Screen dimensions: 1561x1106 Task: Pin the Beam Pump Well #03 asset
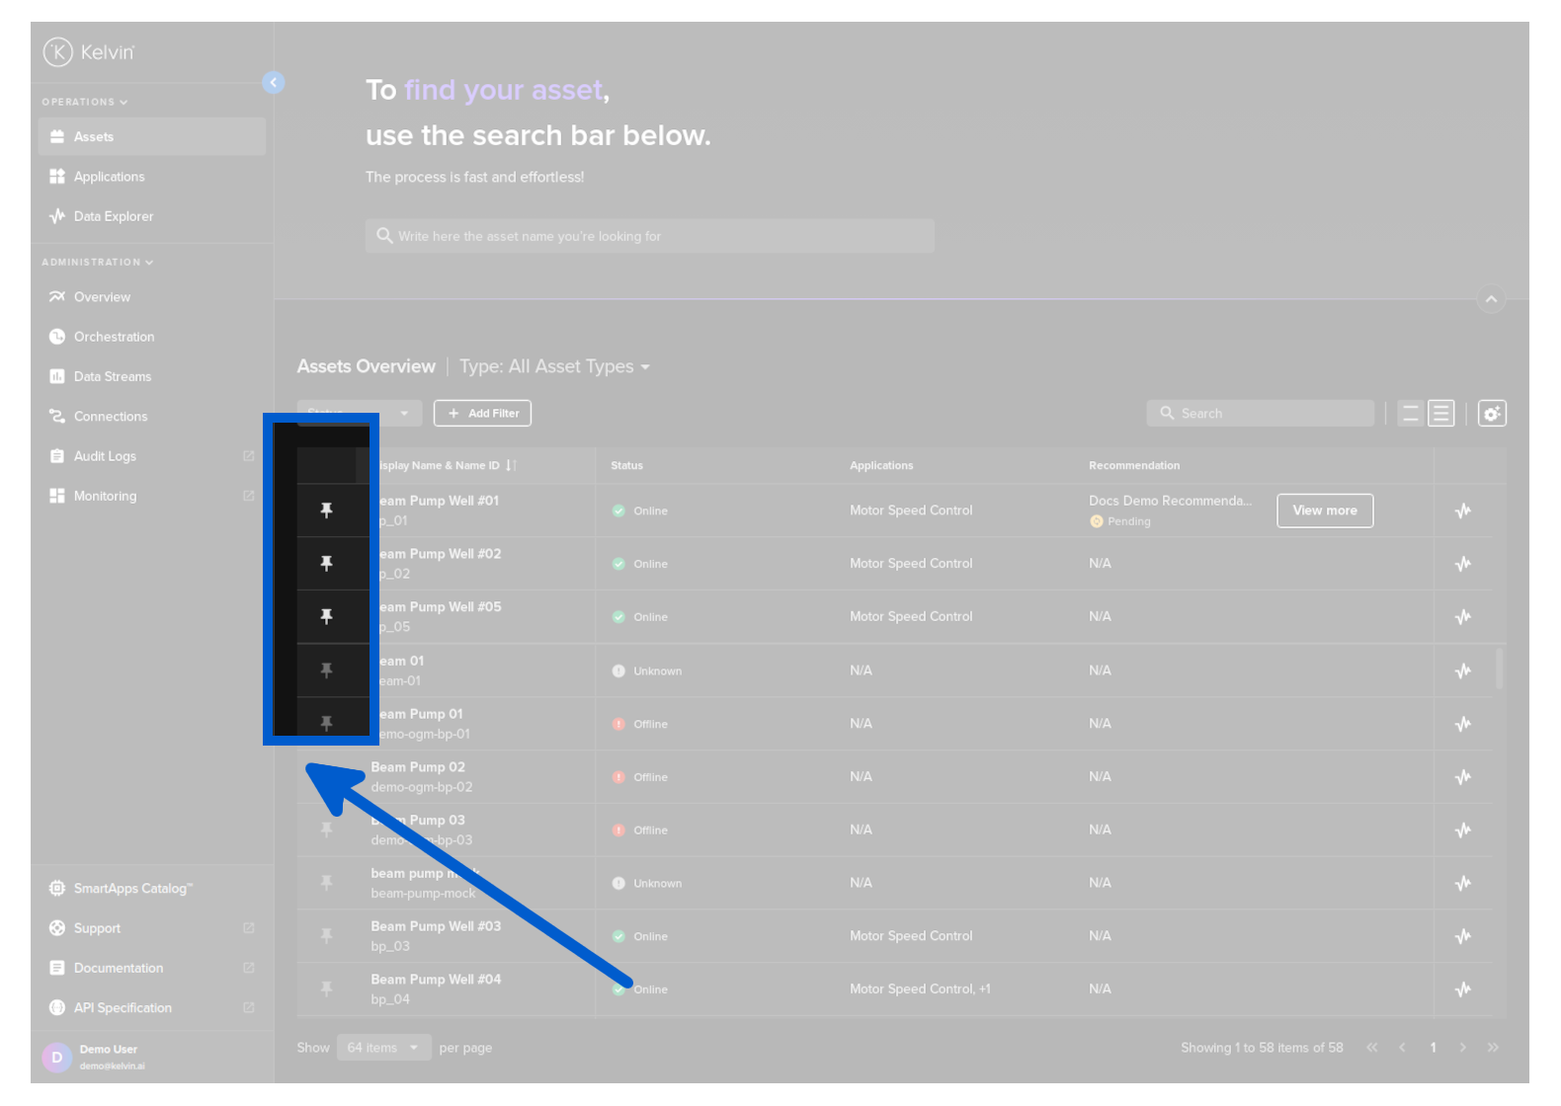point(326,935)
